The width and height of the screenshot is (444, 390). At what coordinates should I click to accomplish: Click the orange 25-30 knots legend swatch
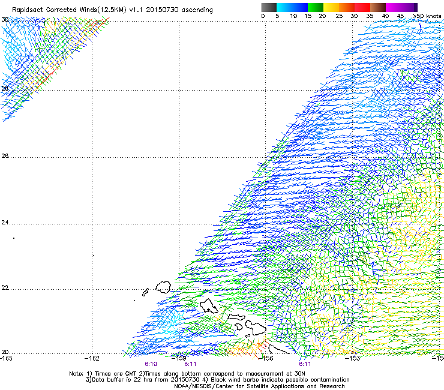(x=347, y=7)
